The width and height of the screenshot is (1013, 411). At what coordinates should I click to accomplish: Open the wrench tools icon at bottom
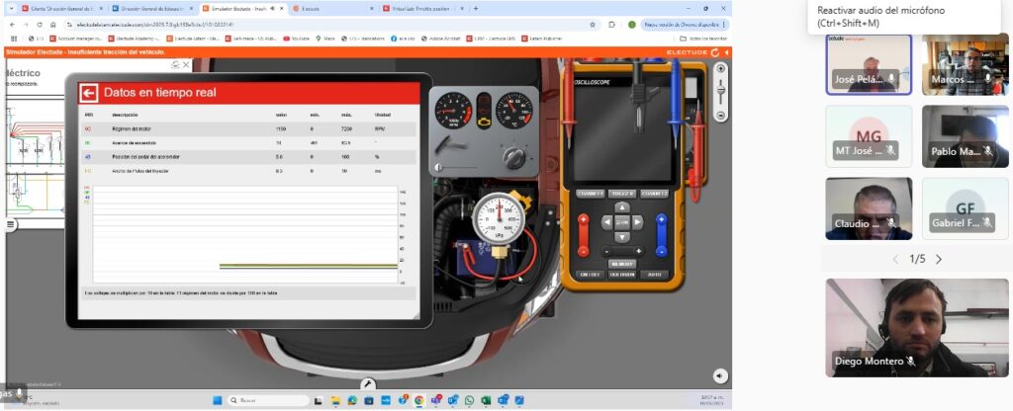[367, 384]
